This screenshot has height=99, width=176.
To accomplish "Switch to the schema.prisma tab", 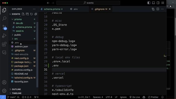I will (52, 9).
